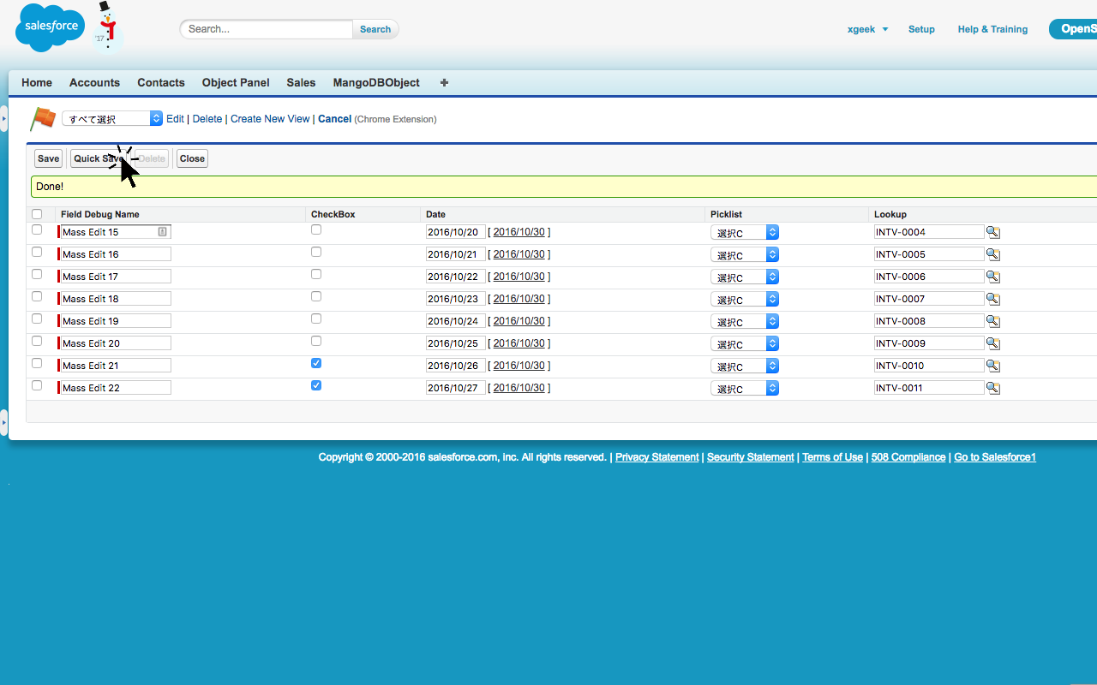
Task: Click in the Search text field
Action: pos(267,29)
